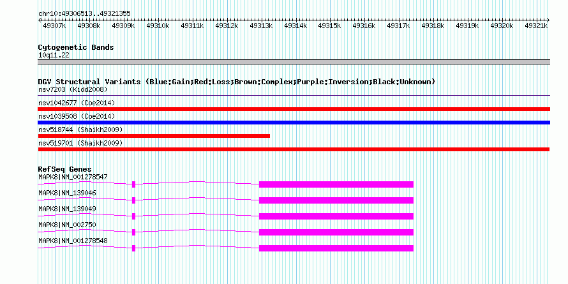568x284 pixels.
Task: Click the MAPK8|NM_001278548 transcript label
Action: (x=73, y=241)
